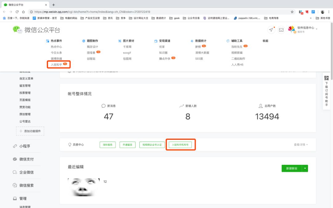Click the WeChat Official Platform logo
The height and width of the screenshot is (208, 333).
pos(36,30)
